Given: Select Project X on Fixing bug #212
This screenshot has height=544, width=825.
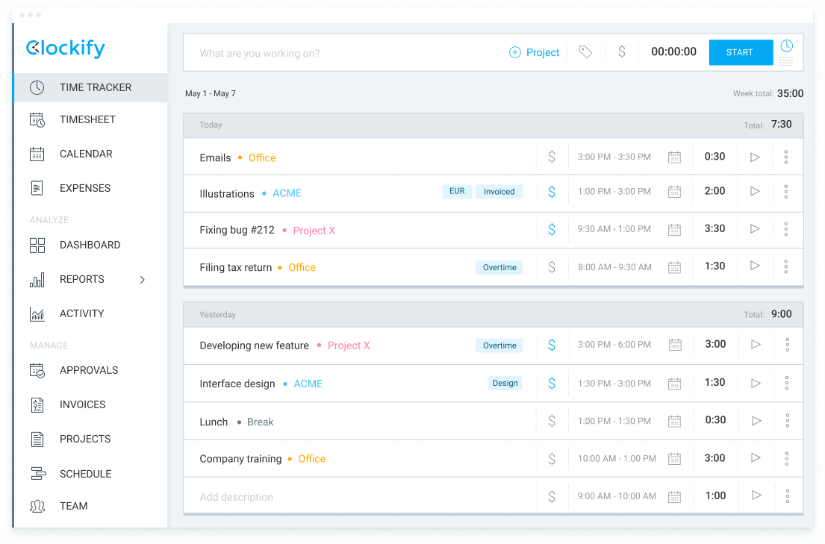Looking at the screenshot, I should [314, 231].
